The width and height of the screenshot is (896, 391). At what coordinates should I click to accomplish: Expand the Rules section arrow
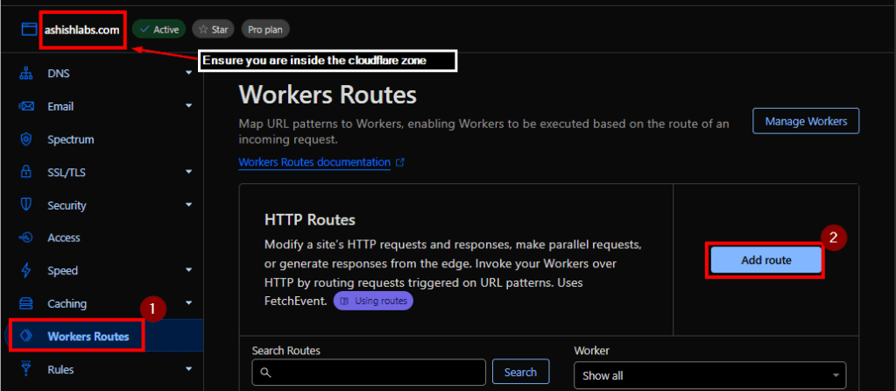tap(188, 369)
